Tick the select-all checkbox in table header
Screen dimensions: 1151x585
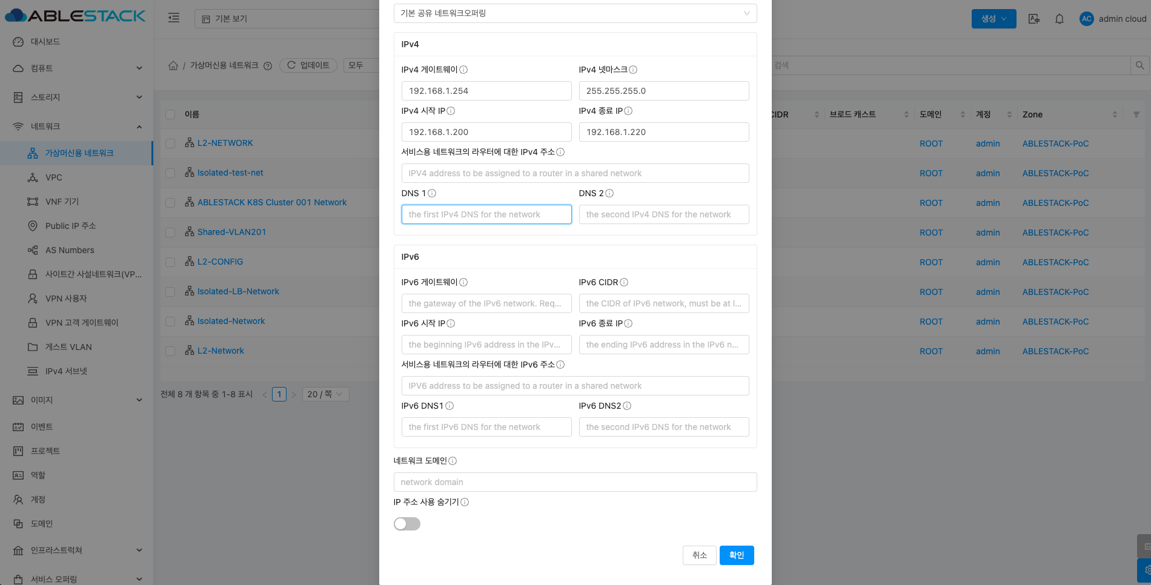170,114
